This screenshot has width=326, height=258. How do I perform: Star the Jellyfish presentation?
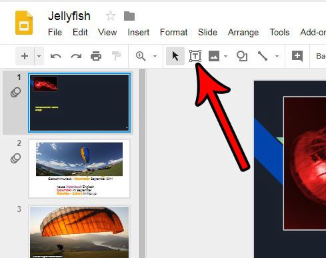tap(111, 16)
